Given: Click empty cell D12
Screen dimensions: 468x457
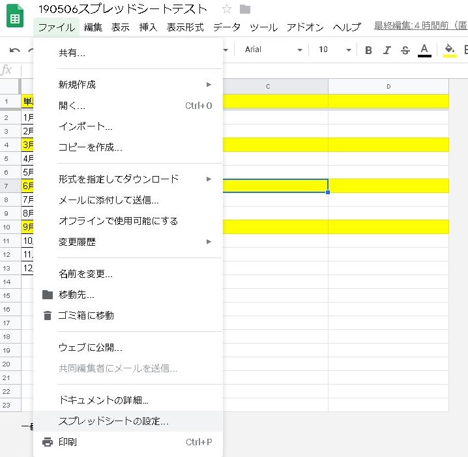Looking at the screenshot, I should 388,254.
